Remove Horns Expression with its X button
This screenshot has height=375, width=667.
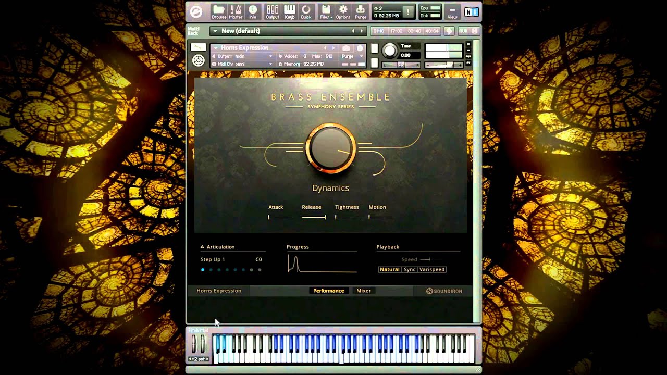point(468,44)
